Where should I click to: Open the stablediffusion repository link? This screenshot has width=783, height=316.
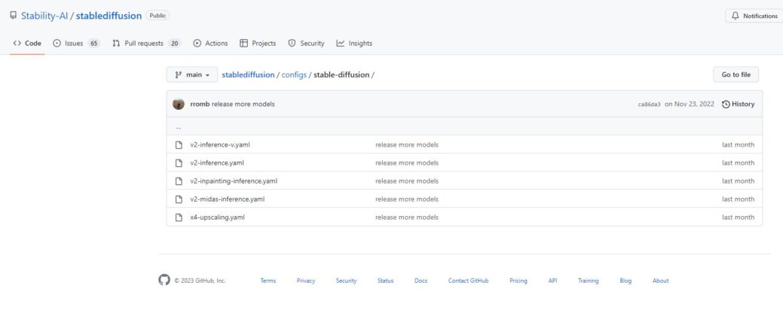coord(109,16)
